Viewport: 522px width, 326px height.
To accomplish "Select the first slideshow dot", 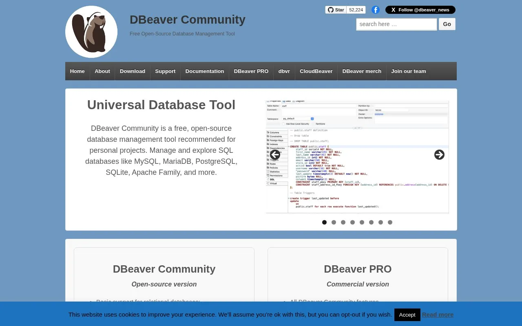I will point(324,222).
